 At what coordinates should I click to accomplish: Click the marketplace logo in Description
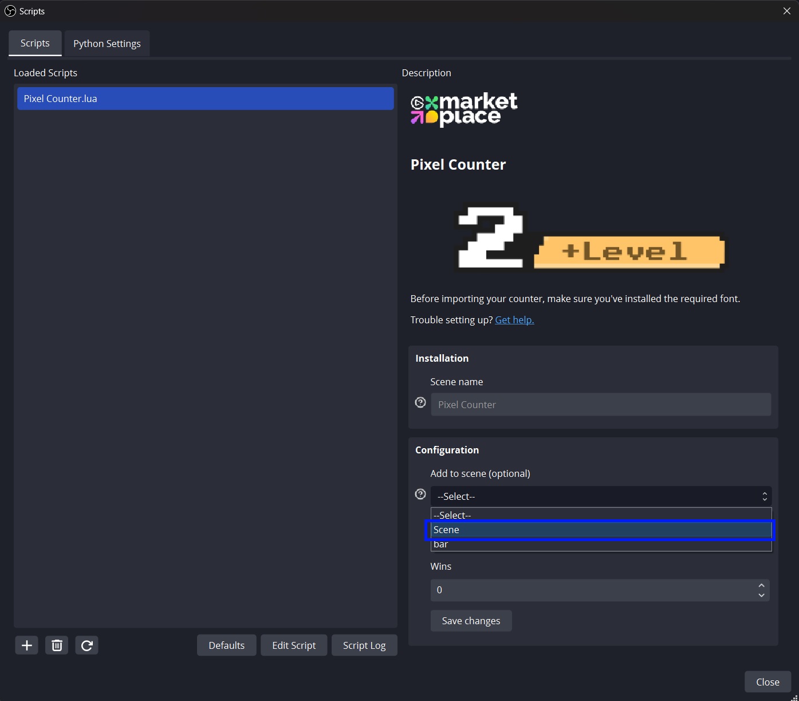pos(464,109)
